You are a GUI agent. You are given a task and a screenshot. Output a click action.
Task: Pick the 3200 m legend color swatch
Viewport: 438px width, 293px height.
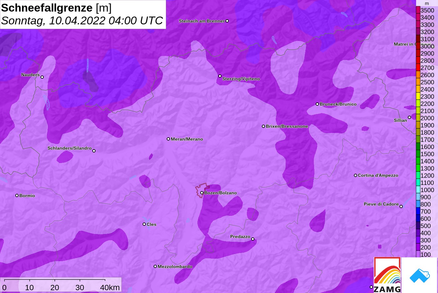coord(418,32)
